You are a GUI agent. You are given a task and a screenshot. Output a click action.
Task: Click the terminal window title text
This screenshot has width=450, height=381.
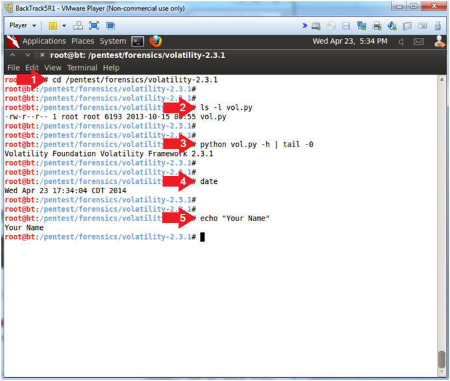137,55
